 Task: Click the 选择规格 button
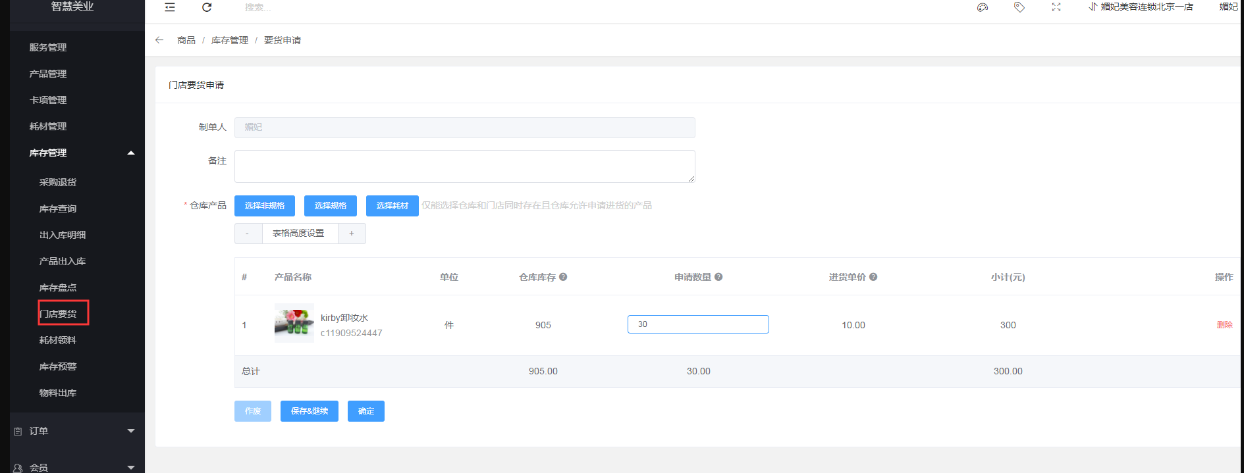pyautogui.click(x=331, y=206)
